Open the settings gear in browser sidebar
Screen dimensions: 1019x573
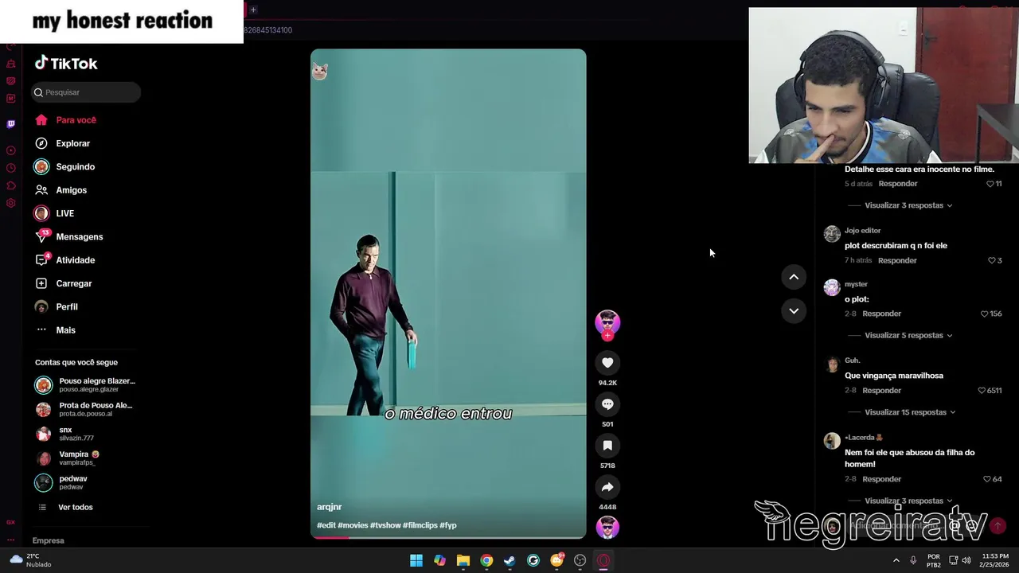11,203
